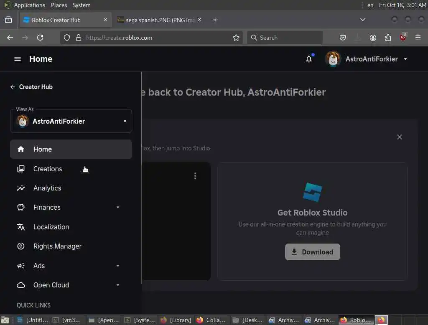Image resolution: width=428 pixels, height=325 pixels.
Task: Close the sega spanish.PNG tab
Action: point(199,20)
